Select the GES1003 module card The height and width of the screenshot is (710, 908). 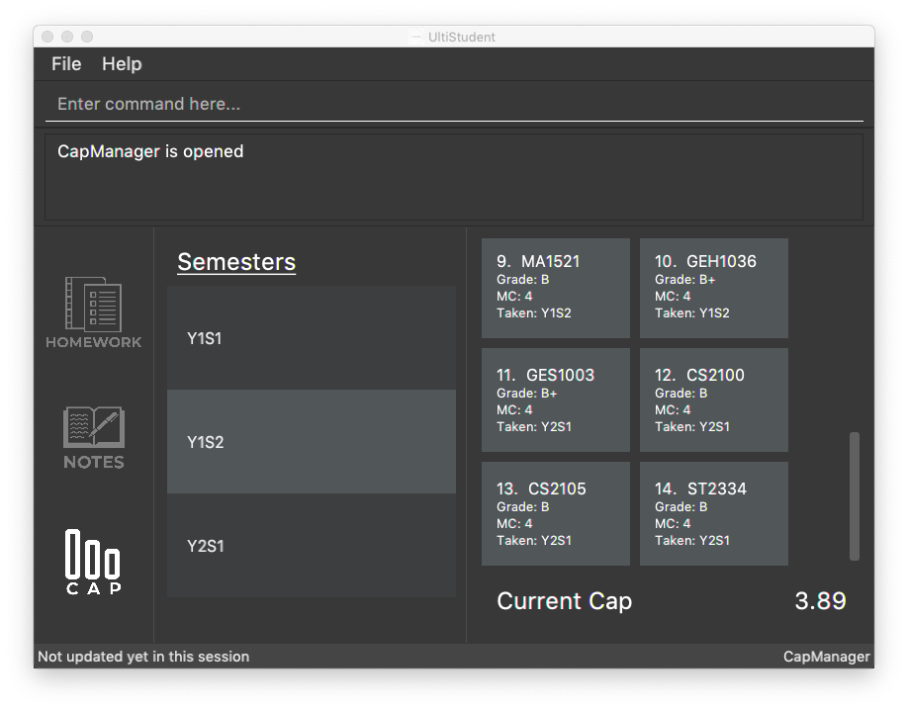555,399
